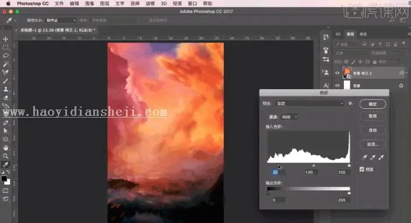Viewport: 411px width, 223px height.
Task: Pick the white point eyedropper in Levels
Action: [381, 157]
